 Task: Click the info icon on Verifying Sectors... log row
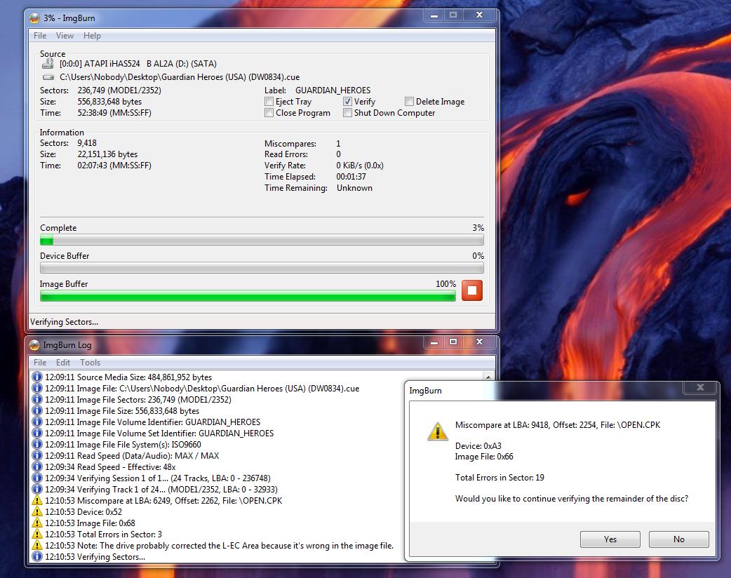[36, 556]
